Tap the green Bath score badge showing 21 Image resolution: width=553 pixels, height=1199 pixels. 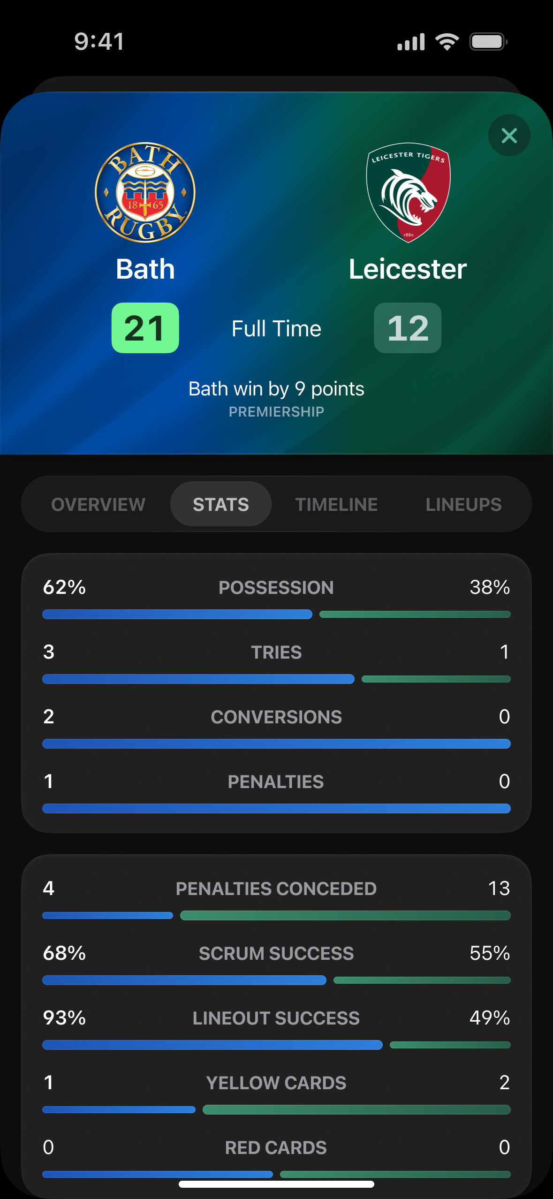click(x=145, y=328)
